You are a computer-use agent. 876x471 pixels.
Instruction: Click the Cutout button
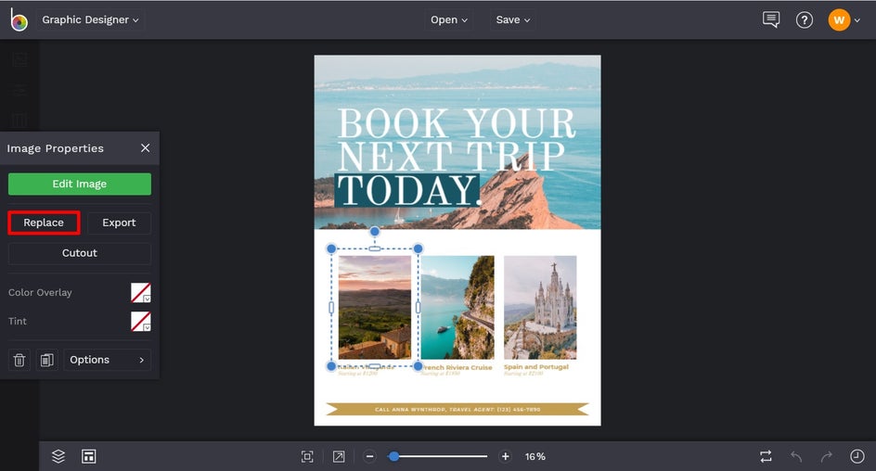click(79, 253)
